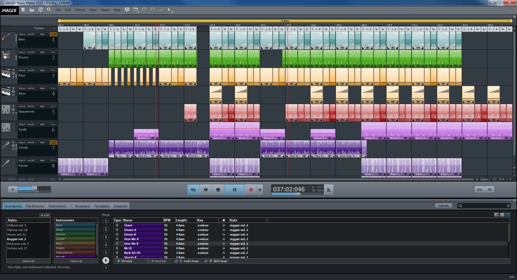This screenshot has height=280, width=517.
Task: Click the Catooh button
Action: click(443, 206)
